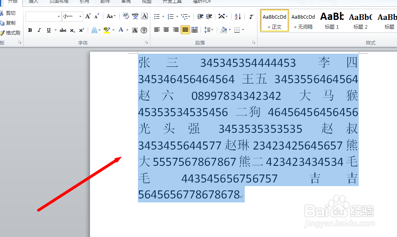Apply the 正文 style
This screenshot has width=397, height=237.
click(275, 21)
